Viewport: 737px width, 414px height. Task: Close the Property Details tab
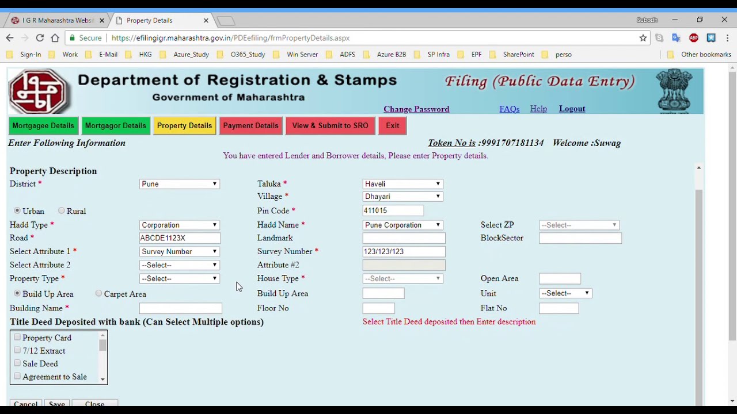[206, 21]
